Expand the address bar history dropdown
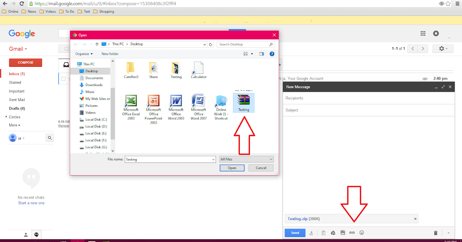462x242 pixels. click(x=204, y=44)
